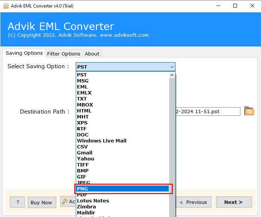Open the Filter Options tab

pos(64,54)
